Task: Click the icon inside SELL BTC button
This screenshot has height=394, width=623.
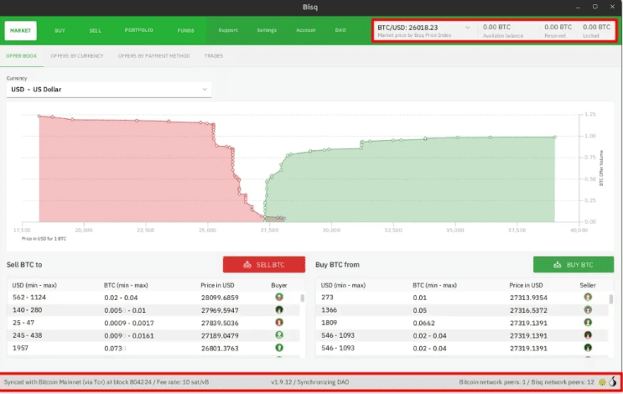Action: click(247, 265)
